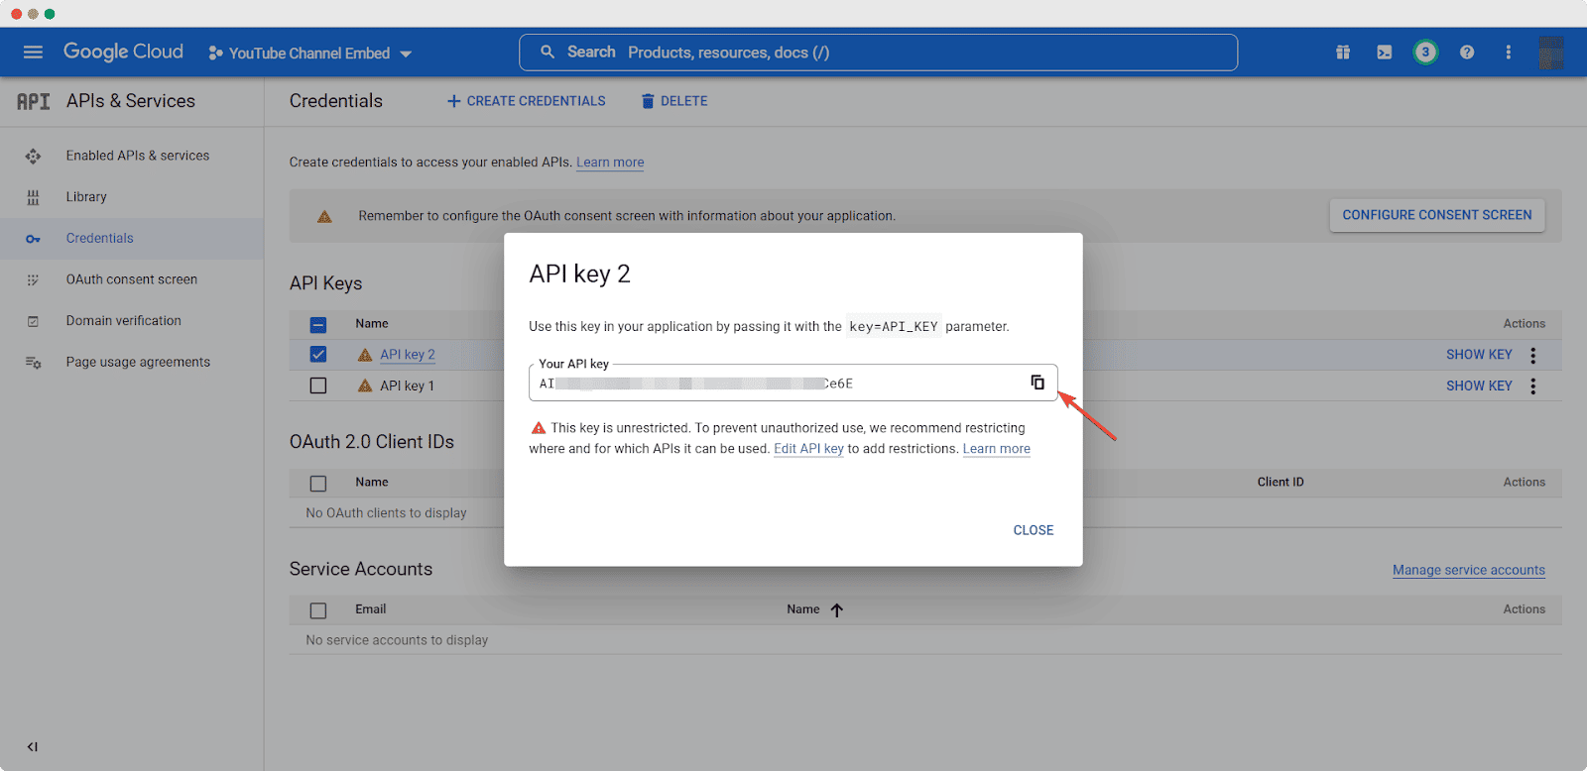Open the help question mark icon
Image resolution: width=1587 pixels, height=771 pixels.
coord(1467,53)
